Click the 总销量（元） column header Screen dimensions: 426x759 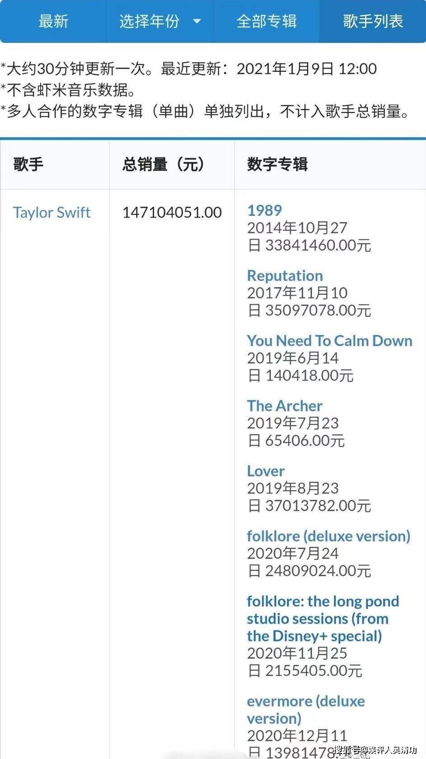pyautogui.click(x=163, y=164)
